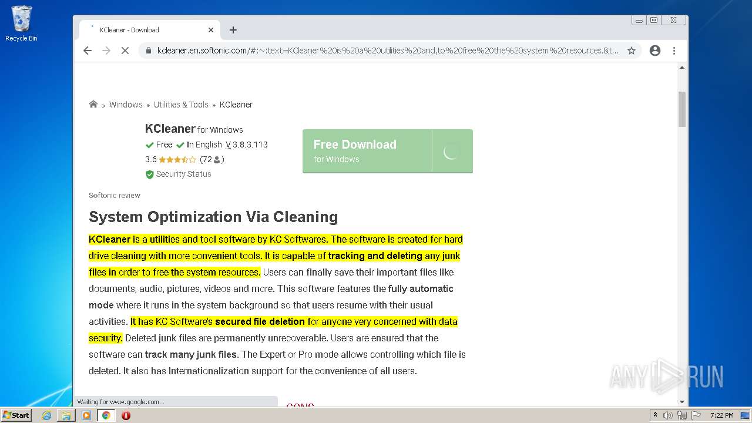Click the address bar URL
752x423 pixels.
pyautogui.click(x=388, y=51)
